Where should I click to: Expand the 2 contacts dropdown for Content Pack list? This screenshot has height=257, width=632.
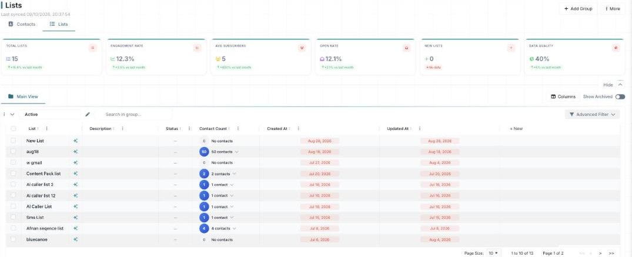235,173
